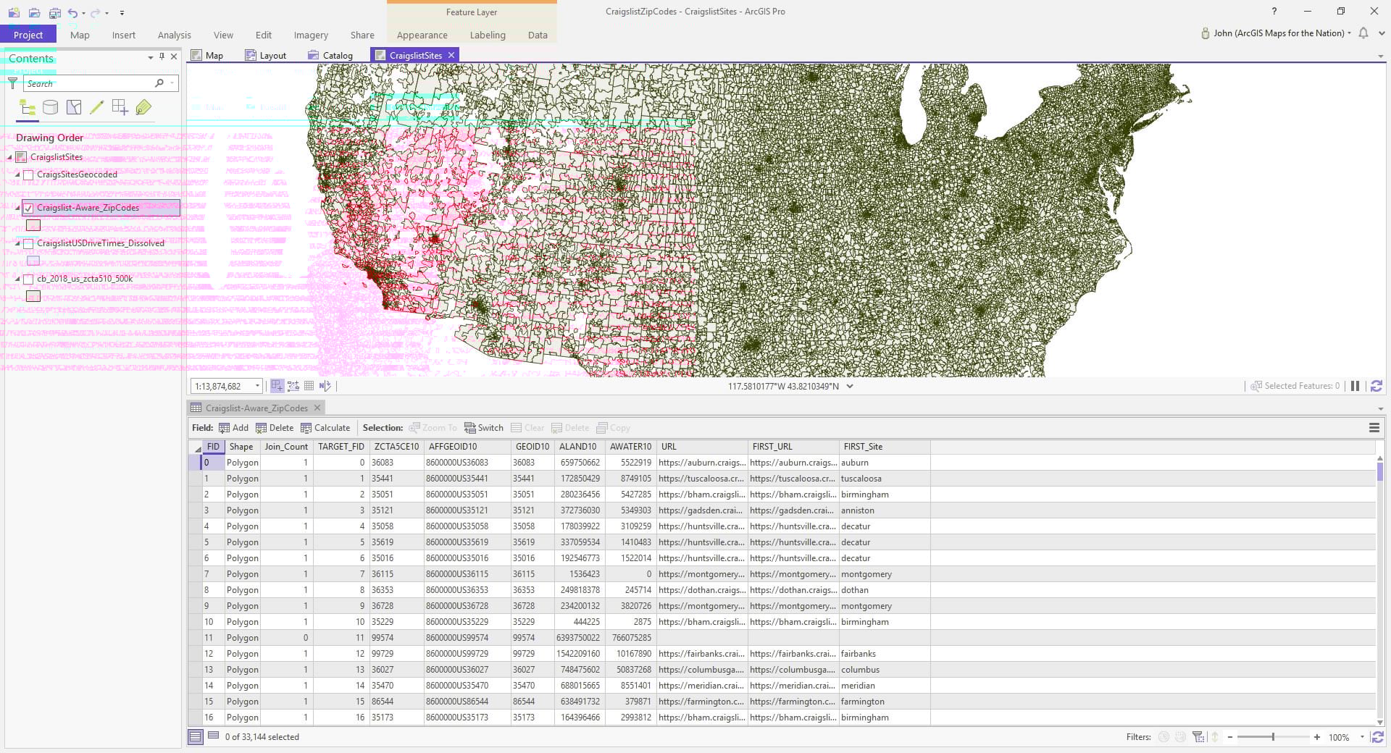This screenshot has width=1391, height=753.
Task: Click the map constraints icon below map
Action: coord(293,386)
